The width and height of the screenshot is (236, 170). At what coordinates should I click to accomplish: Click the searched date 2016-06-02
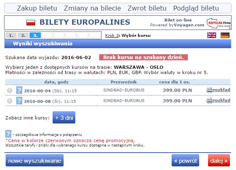tap(76, 57)
